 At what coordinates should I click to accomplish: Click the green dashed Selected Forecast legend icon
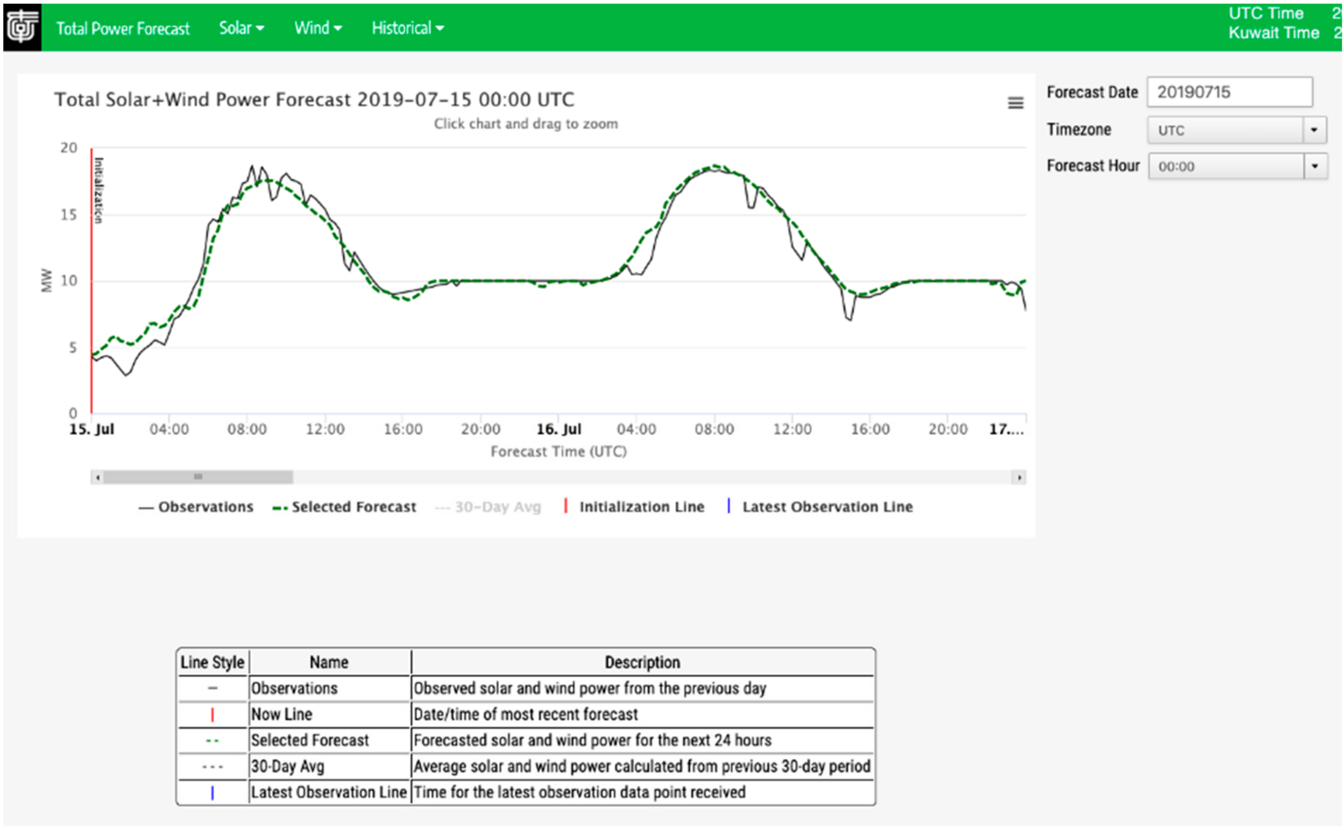pyautogui.click(x=280, y=508)
